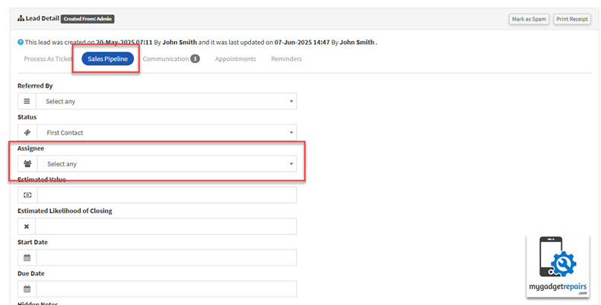Click the Lead Detail heading text
The width and height of the screenshot is (601, 305).
pos(43,18)
